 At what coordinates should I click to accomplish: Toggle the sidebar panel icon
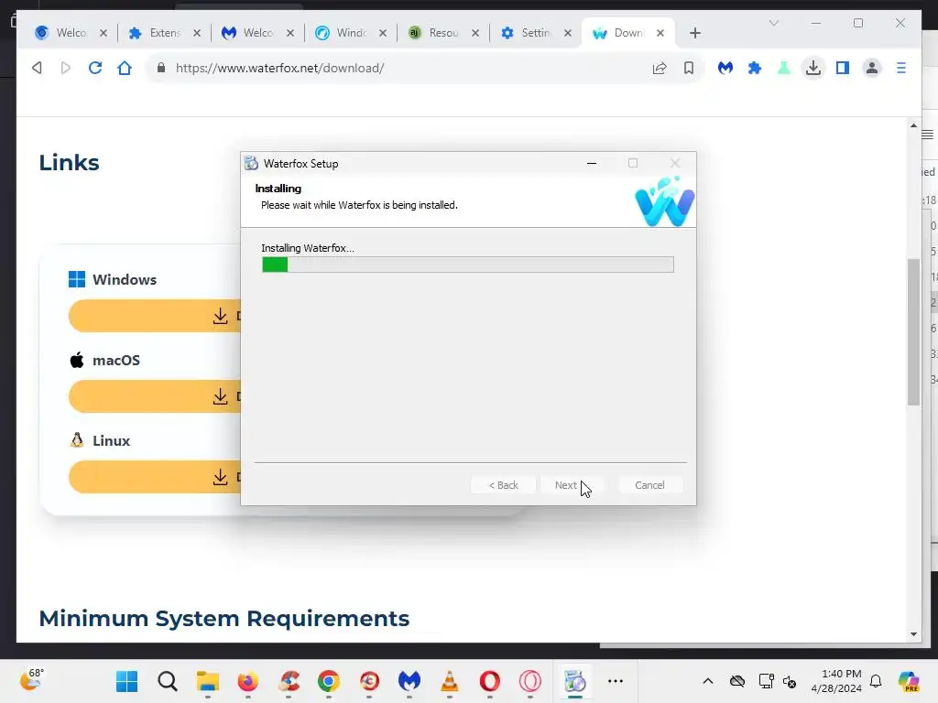click(843, 68)
